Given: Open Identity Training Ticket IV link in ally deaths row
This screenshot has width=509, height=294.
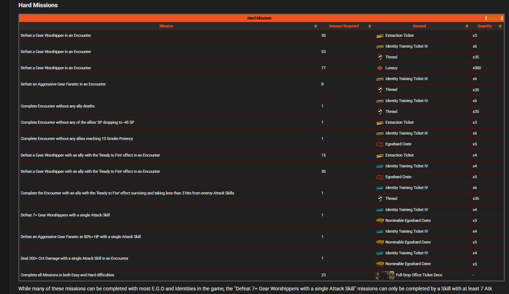Looking at the screenshot, I should [x=406, y=101].
